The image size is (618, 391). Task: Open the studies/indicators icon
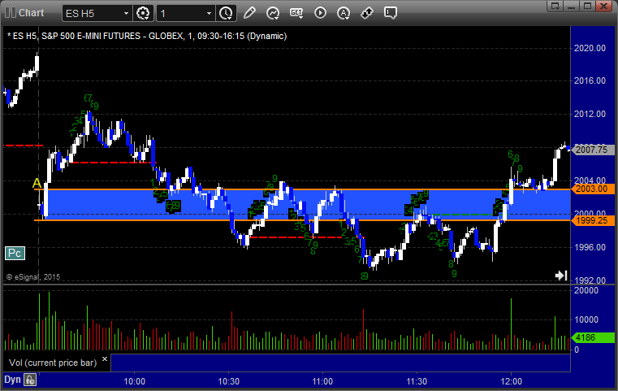pos(273,13)
